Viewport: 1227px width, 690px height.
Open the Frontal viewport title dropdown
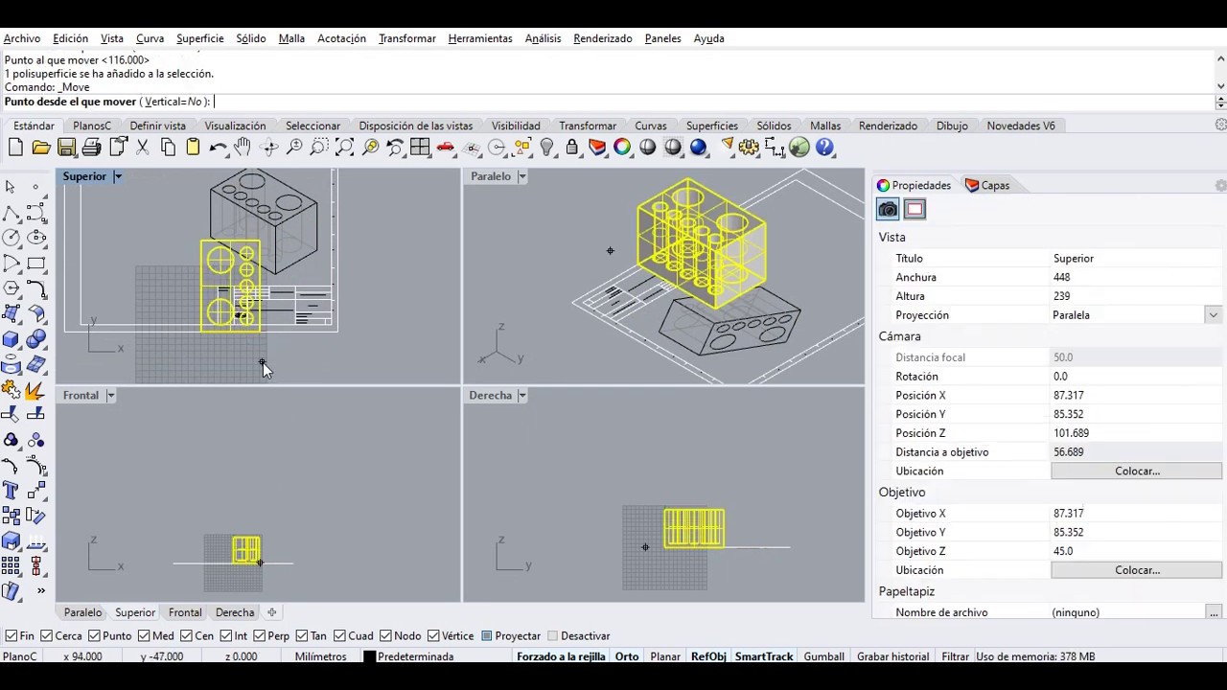coord(110,396)
